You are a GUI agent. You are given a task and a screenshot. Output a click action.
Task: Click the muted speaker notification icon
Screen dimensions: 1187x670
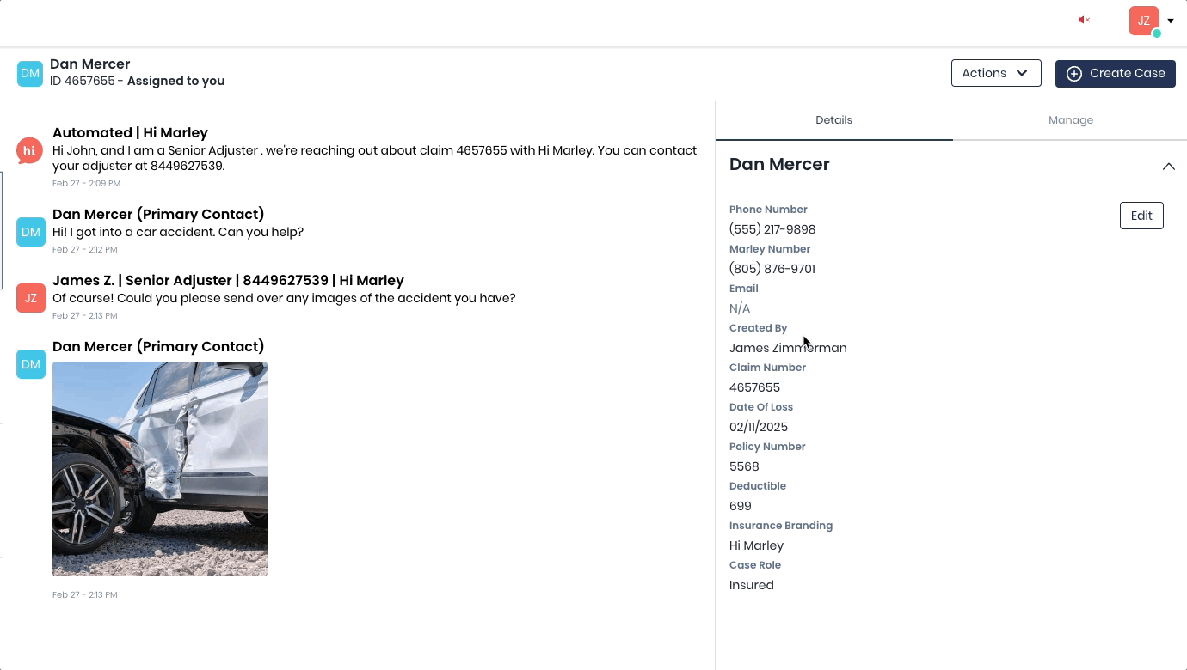[x=1083, y=20]
